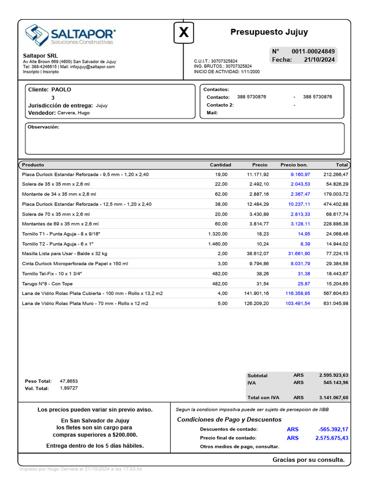The image size is (369, 492).
Task: Select quote number 0011-00024849
Action: (x=313, y=51)
